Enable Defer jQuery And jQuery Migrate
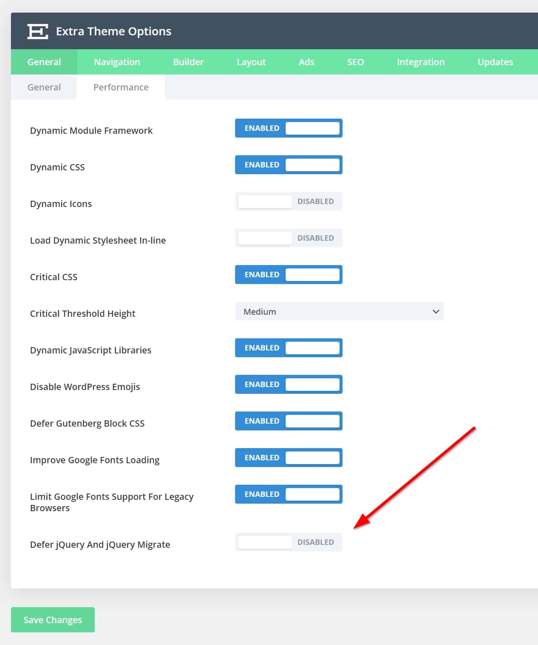Screen dimensions: 538x645 click(x=289, y=542)
